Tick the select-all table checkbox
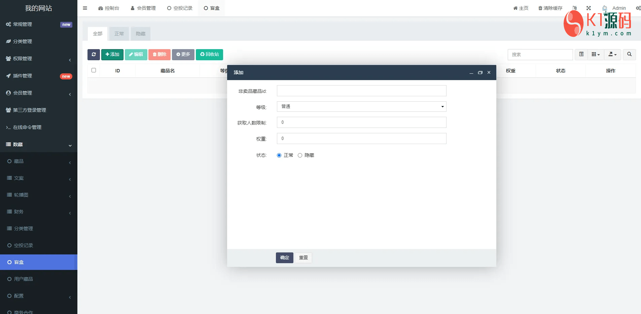Image resolution: width=641 pixels, height=314 pixels. point(94,70)
